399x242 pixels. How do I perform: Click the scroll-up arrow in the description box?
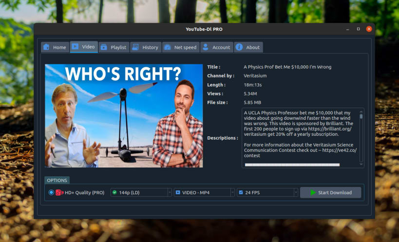(x=361, y=112)
